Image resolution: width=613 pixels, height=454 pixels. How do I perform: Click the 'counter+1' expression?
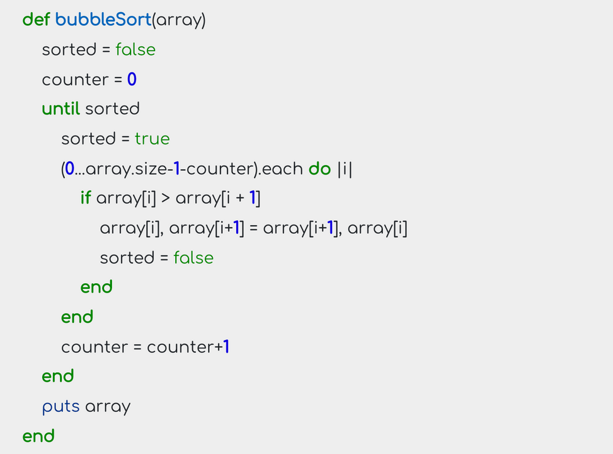[x=188, y=347]
